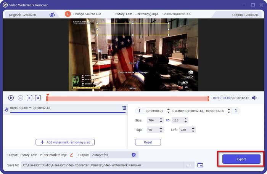This screenshot has height=174, width=267.
Task: Minimize the Video Watermark Remover window
Action: (x=244, y=5)
